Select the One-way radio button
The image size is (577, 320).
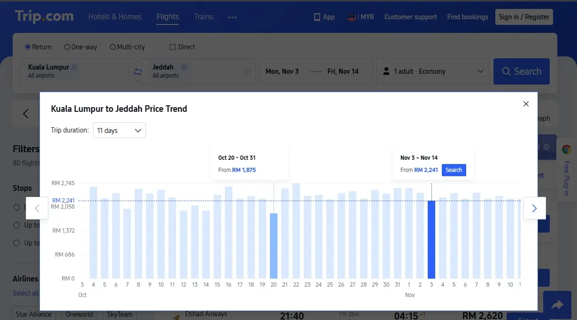click(x=67, y=47)
